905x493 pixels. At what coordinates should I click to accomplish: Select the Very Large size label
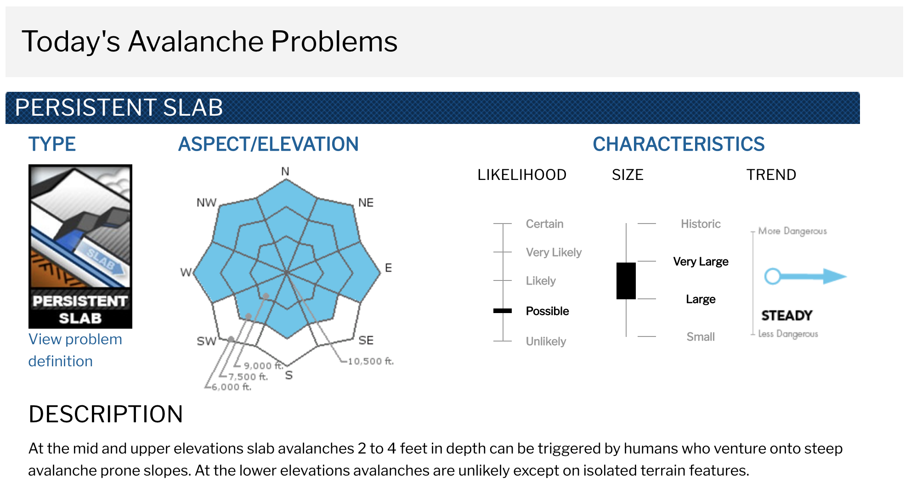click(x=701, y=262)
